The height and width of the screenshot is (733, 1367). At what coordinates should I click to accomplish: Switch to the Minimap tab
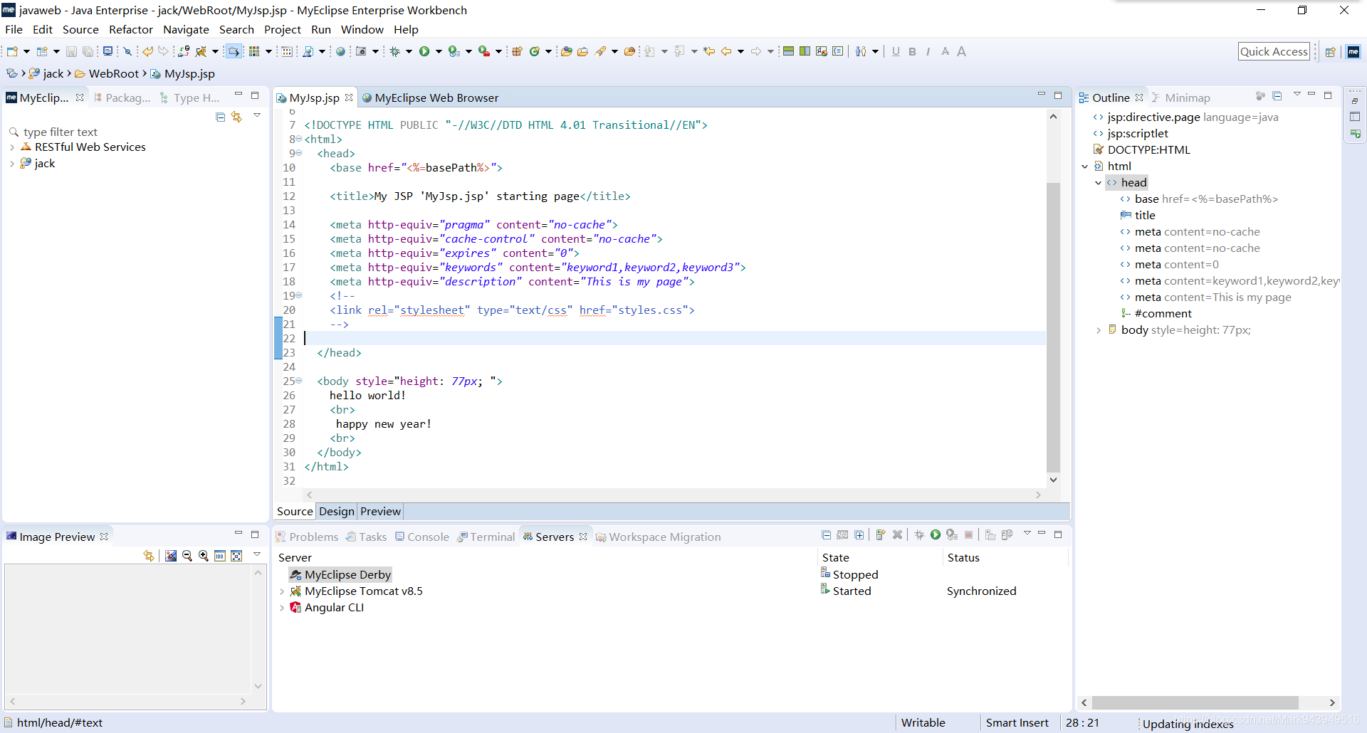tap(1180, 98)
